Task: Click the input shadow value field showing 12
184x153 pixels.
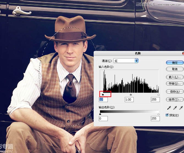Action: click(103, 100)
